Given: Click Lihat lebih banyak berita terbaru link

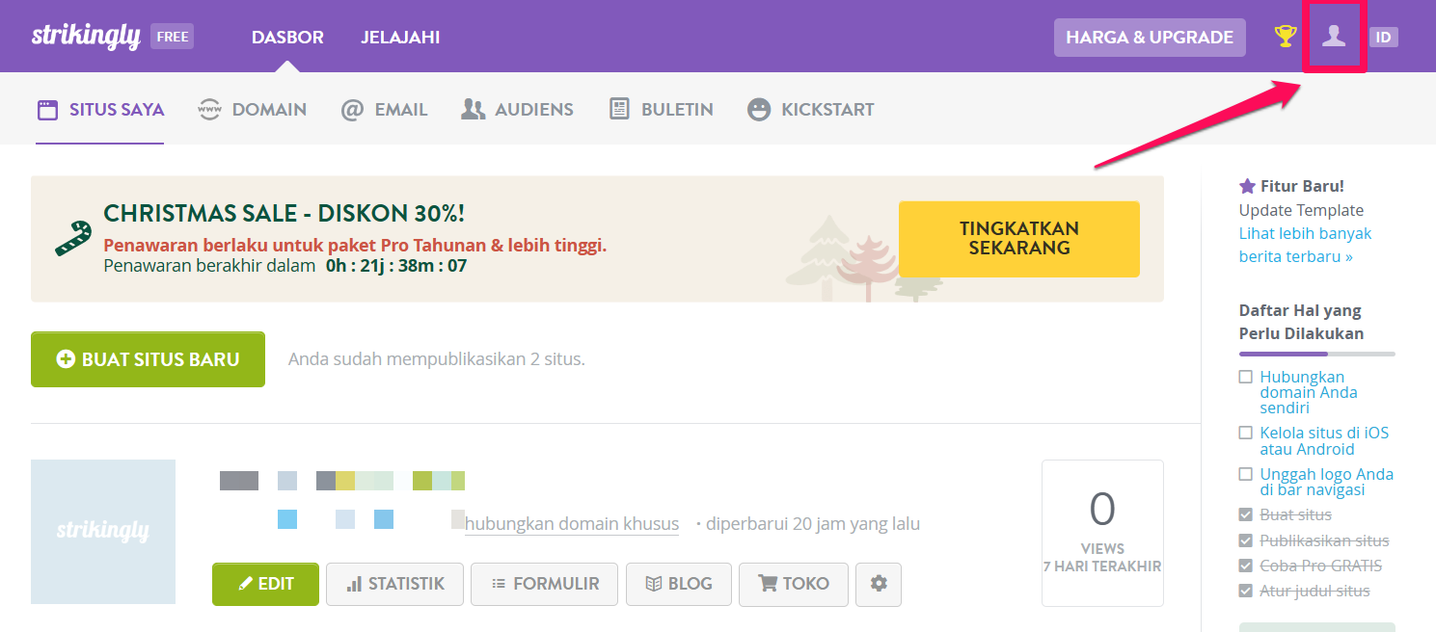Looking at the screenshot, I should (1305, 245).
